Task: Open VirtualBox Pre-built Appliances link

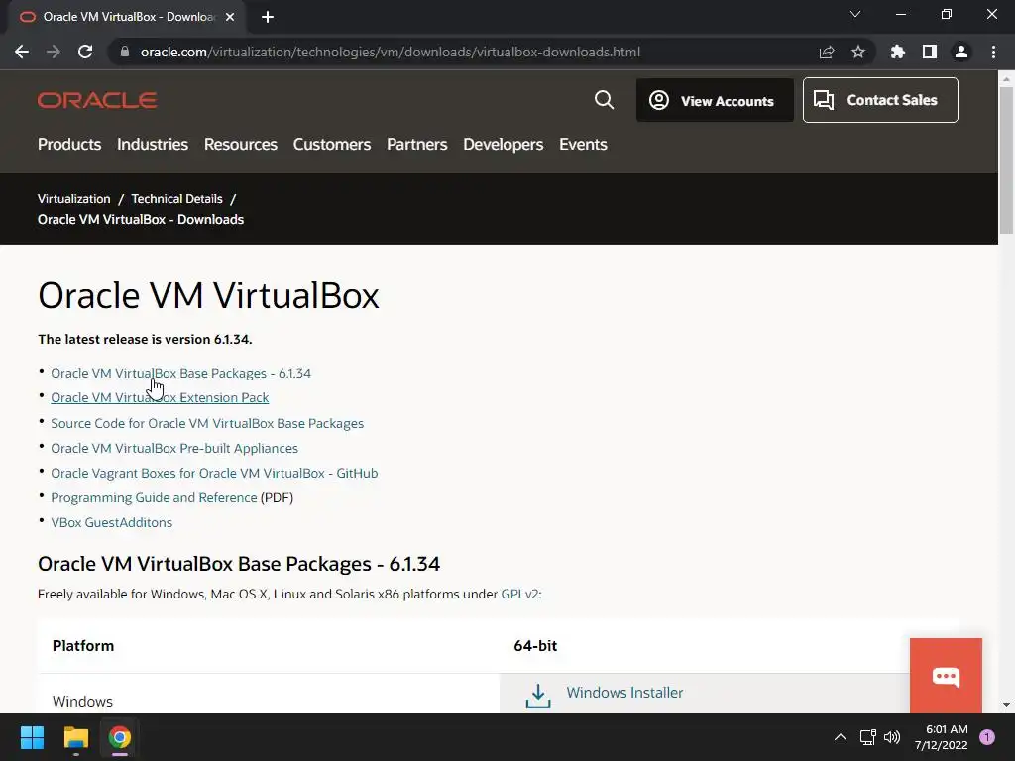Action: coord(174,448)
